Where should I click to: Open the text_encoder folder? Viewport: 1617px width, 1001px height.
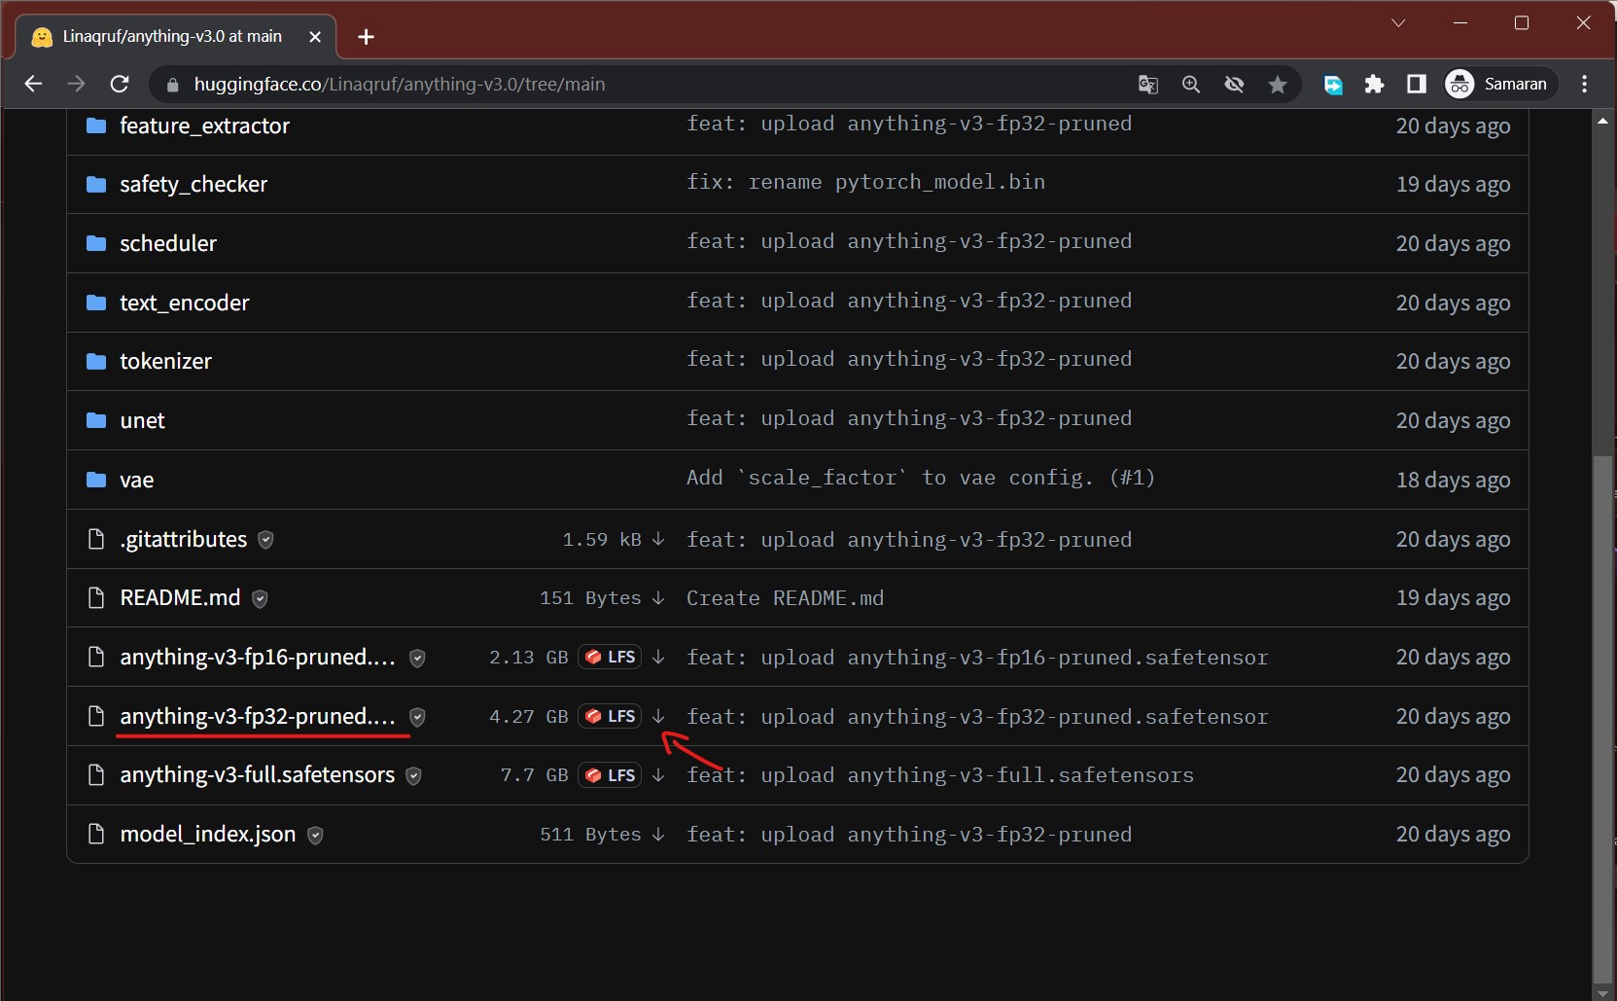coord(185,303)
